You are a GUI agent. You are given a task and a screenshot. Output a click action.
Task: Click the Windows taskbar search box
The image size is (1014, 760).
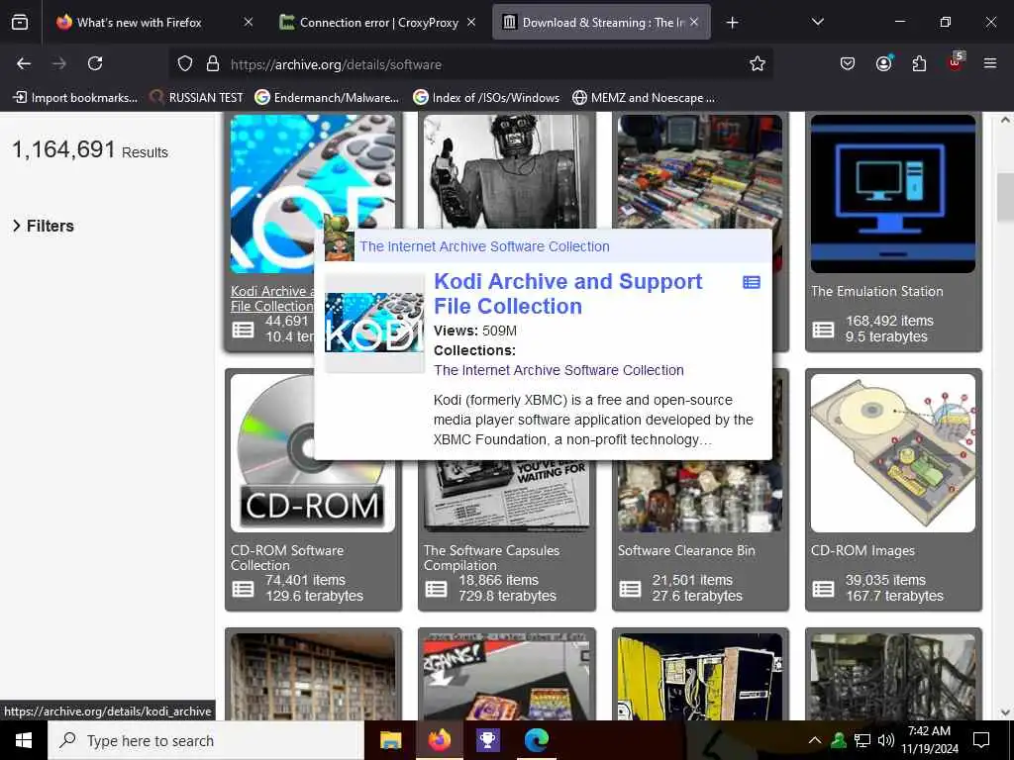[206, 740]
